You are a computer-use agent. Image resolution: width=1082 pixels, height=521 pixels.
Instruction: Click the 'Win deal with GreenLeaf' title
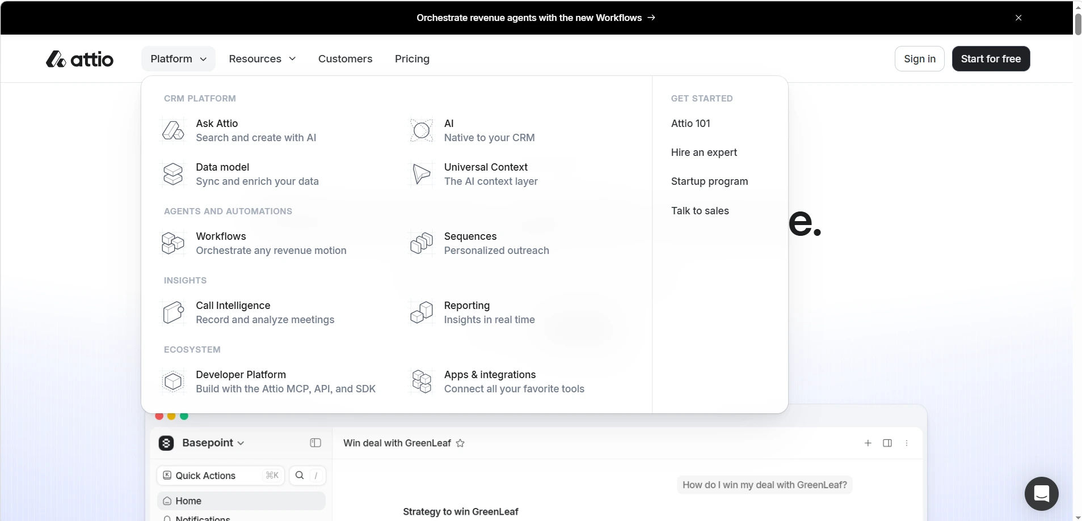(x=397, y=443)
